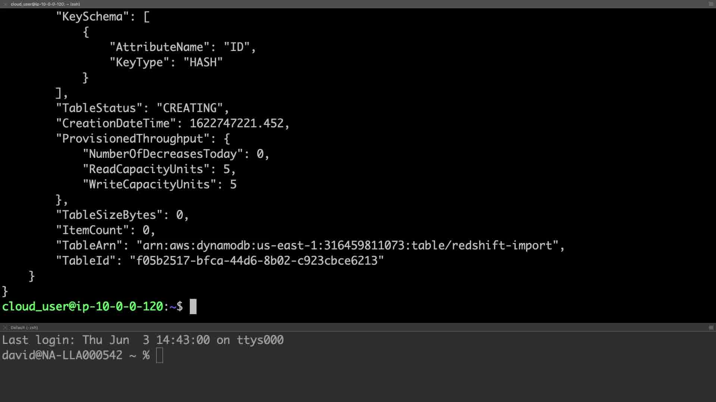Click the cloud_user@ip-10-0-0-120 prompt text

83,307
